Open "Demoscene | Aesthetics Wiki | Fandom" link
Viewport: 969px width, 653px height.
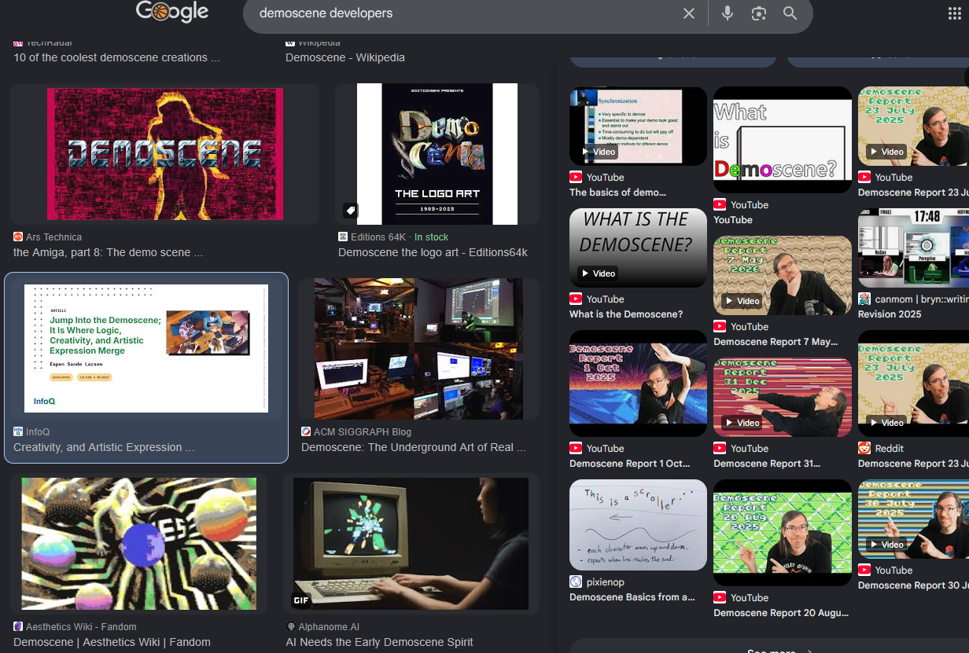pyautogui.click(x=112, y=642)
